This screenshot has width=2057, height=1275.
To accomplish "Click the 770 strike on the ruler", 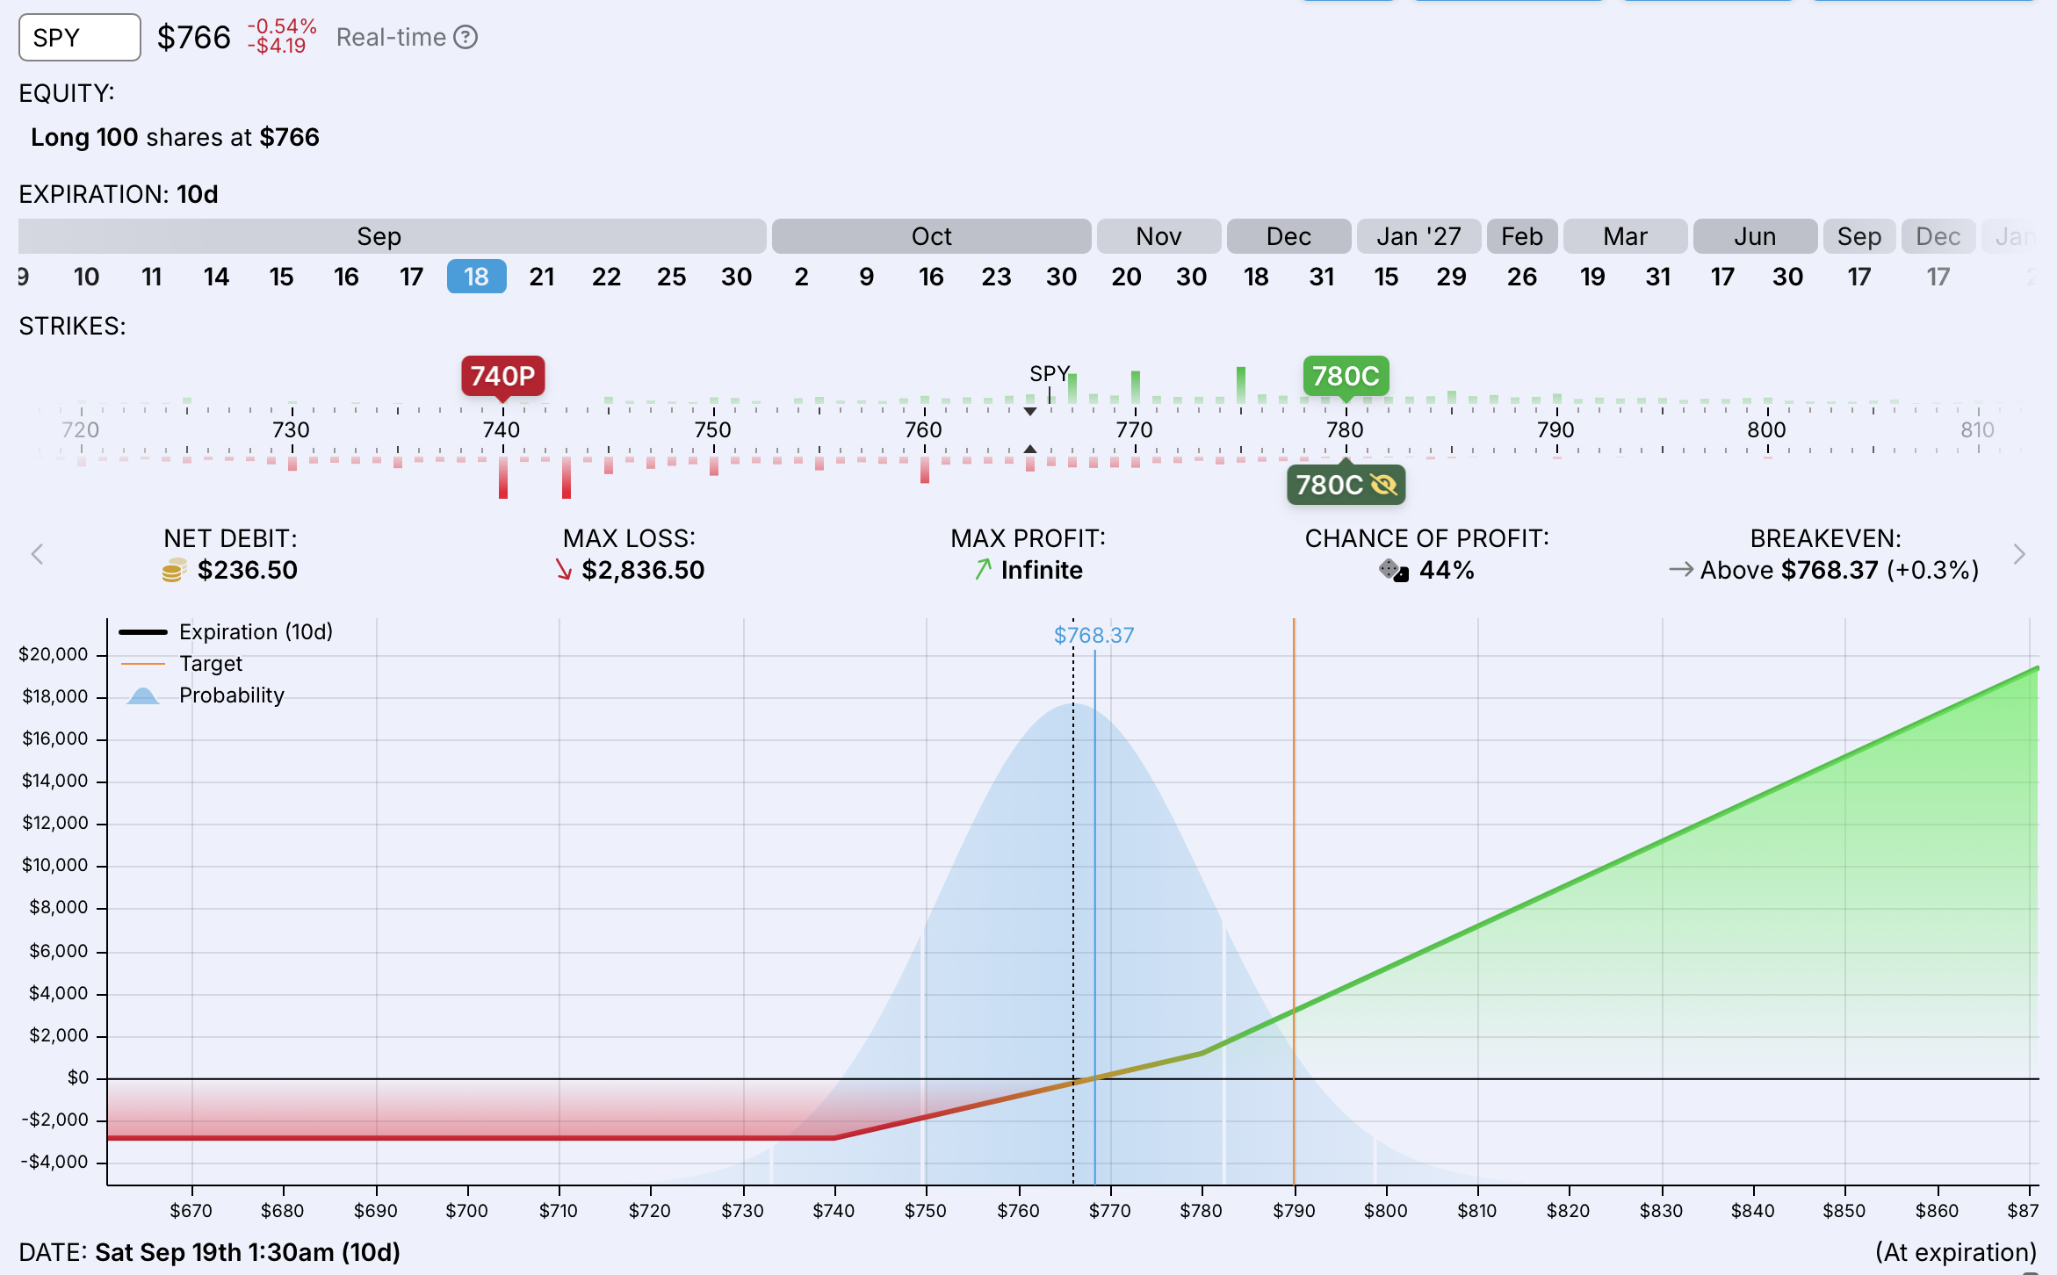I will (x=1134, y=429).
